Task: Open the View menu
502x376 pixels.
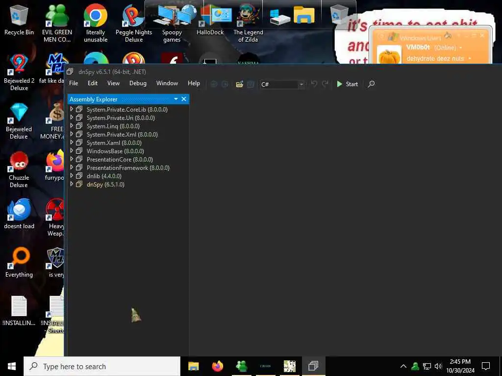Action: point(113,83)
